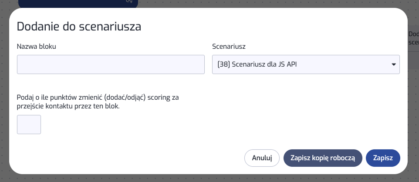
Task: Click the Nazwa bloku text field
Action: (111, 64)
